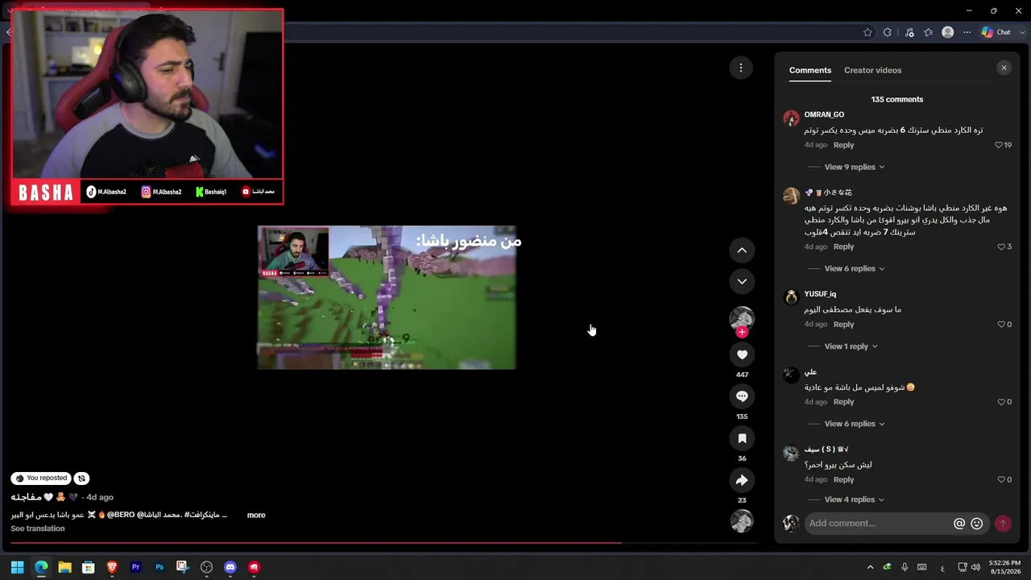Viewport: 1031px width, 580px height.
Task: Close the comments panel
Action: pyautogui.click(x=1004, y=68)
